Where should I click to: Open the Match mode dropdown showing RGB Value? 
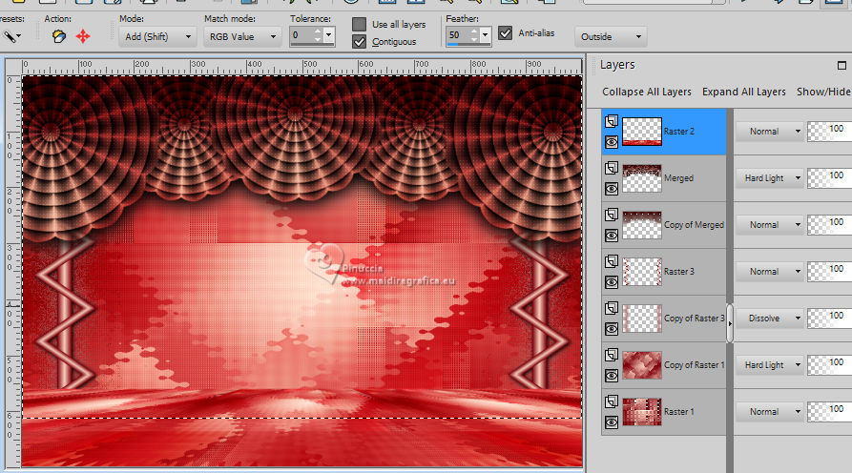[242, 37]
